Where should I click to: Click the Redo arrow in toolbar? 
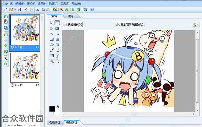pyautogui.click(x=31, y=10)
